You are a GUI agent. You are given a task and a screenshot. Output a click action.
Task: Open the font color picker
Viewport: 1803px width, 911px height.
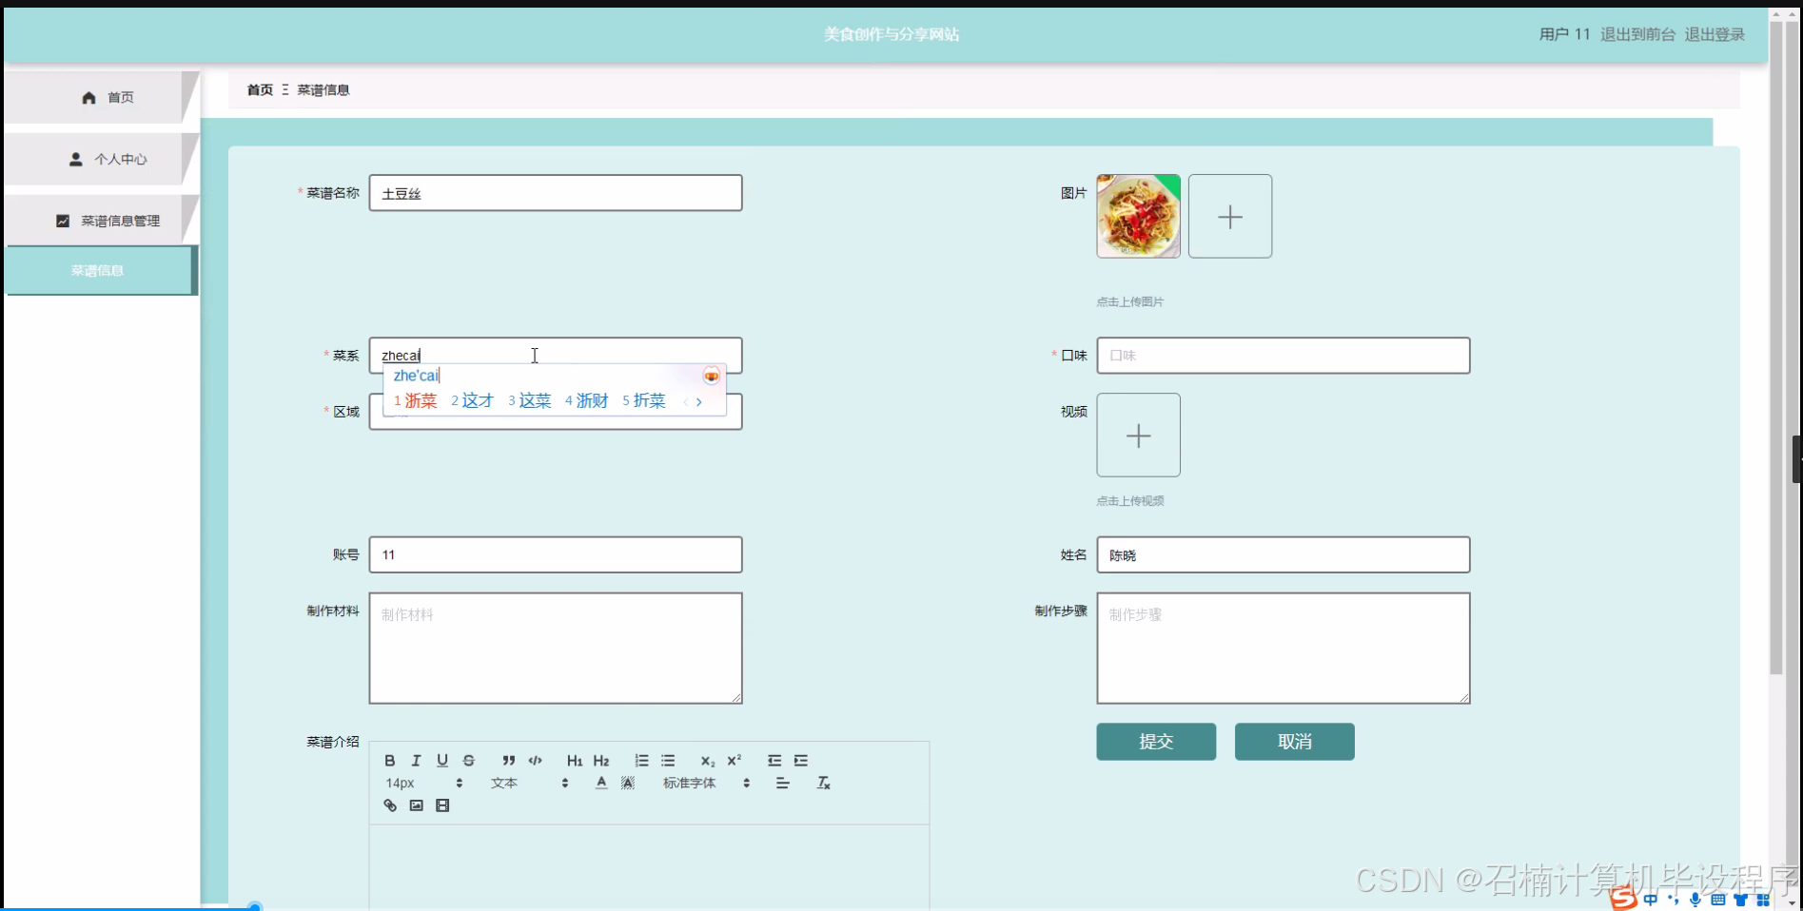[x=601, y=783]
